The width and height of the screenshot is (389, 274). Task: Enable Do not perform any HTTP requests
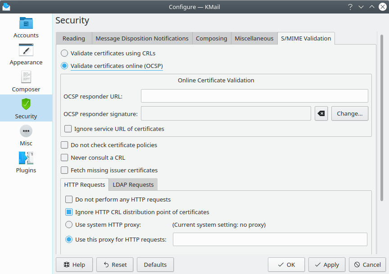(x=69, y=199)
